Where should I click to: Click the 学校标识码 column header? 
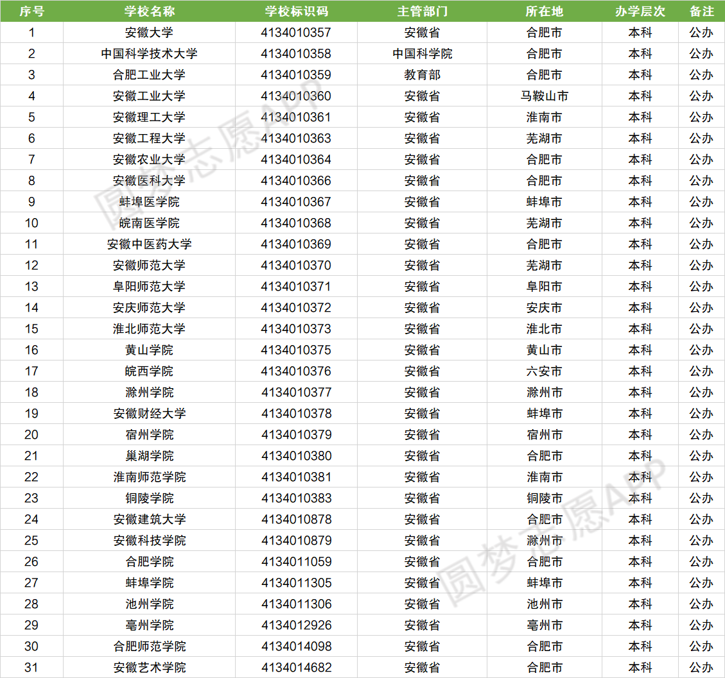[296, 11]
